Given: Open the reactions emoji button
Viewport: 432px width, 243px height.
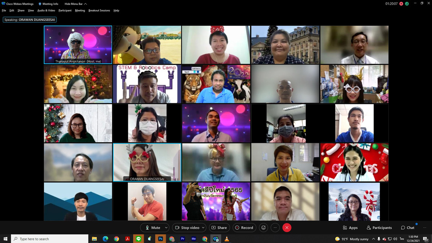Looking at the screenshot, I should pyautogui.click(x=264, y=228).
